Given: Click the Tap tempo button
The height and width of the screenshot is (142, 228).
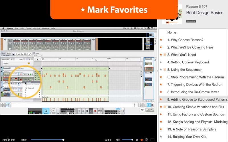Looking at the screenshot, I should coord(58,111).
